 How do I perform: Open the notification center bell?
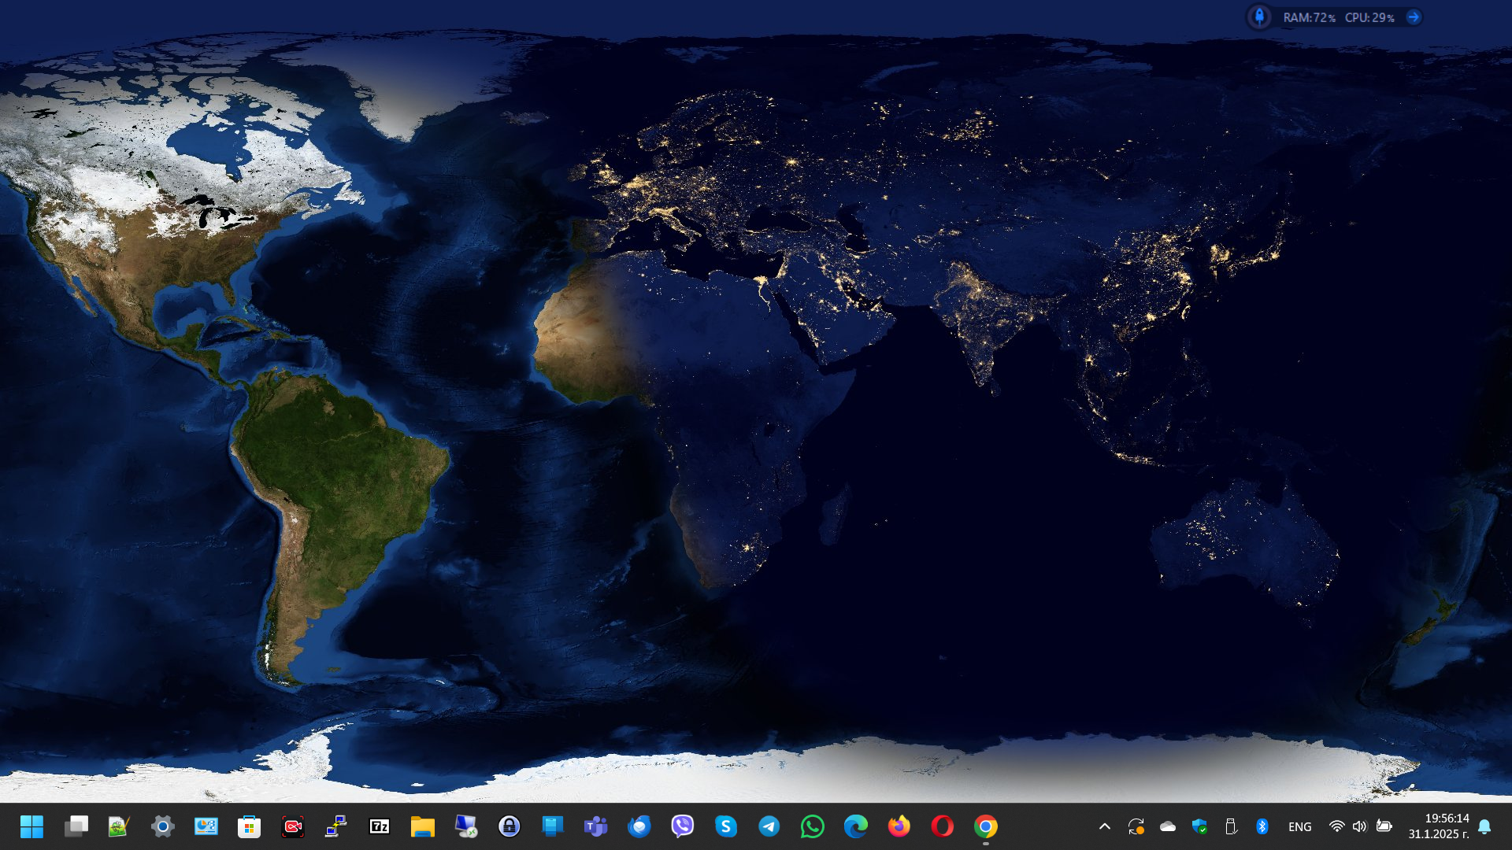point(1484,826)
